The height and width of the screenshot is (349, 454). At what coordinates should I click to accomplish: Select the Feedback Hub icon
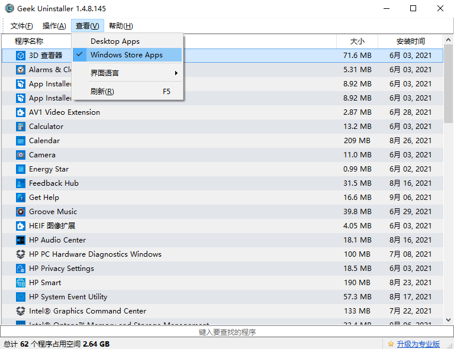click(21, 183)
